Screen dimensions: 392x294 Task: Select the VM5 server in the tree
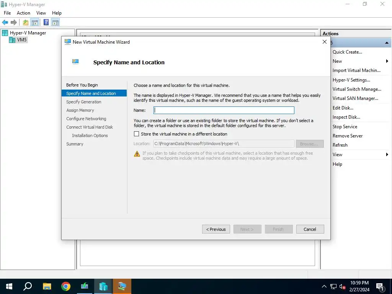coord(22,40)
